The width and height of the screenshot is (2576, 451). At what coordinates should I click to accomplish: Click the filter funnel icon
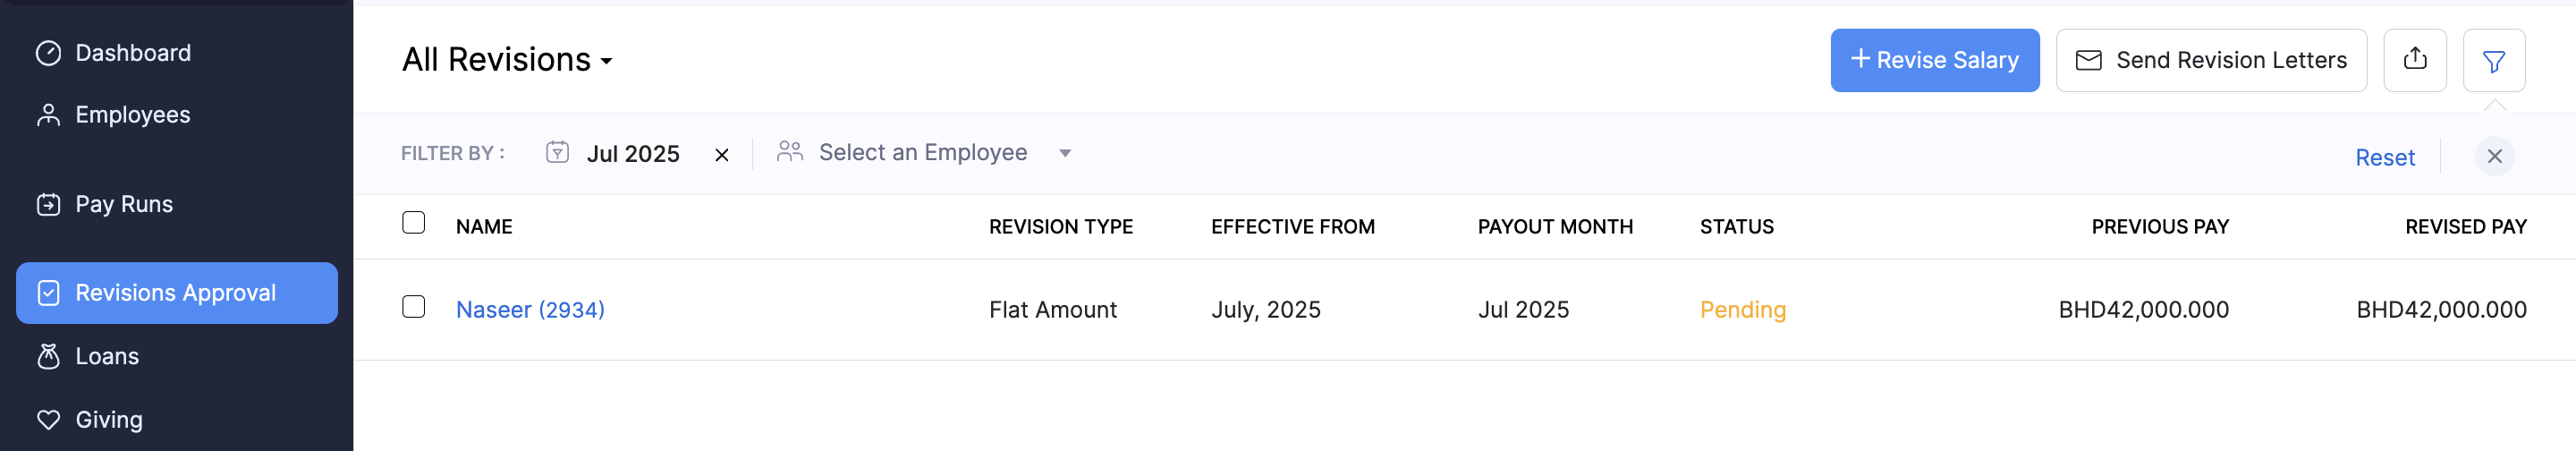[2493, 61]
